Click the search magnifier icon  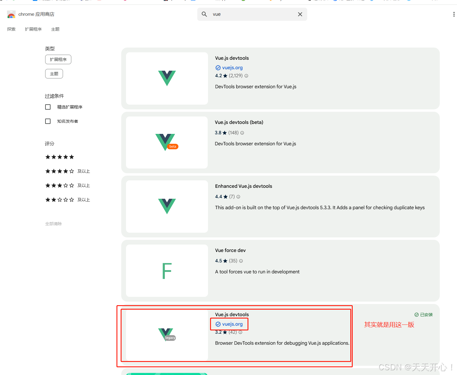(204, 14)
